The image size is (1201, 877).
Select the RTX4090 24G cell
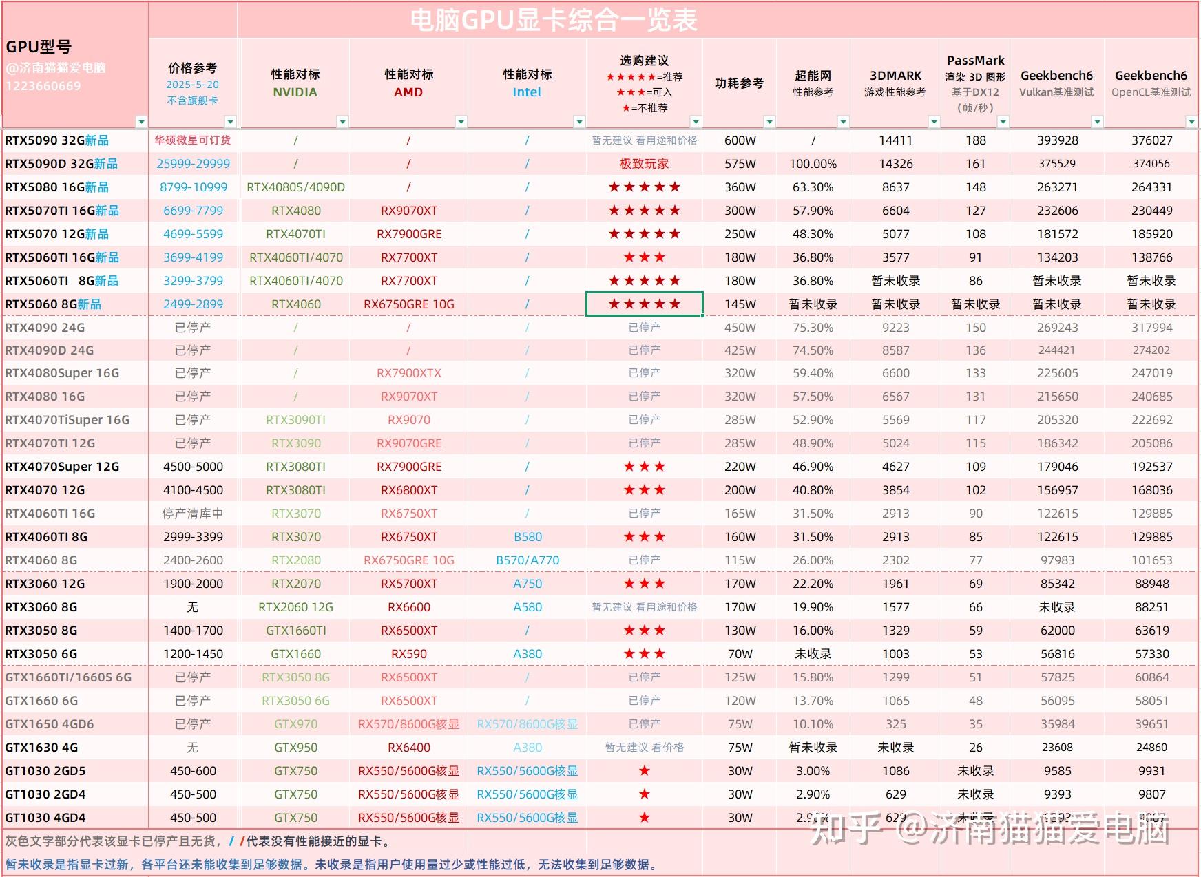coord(75,328)
